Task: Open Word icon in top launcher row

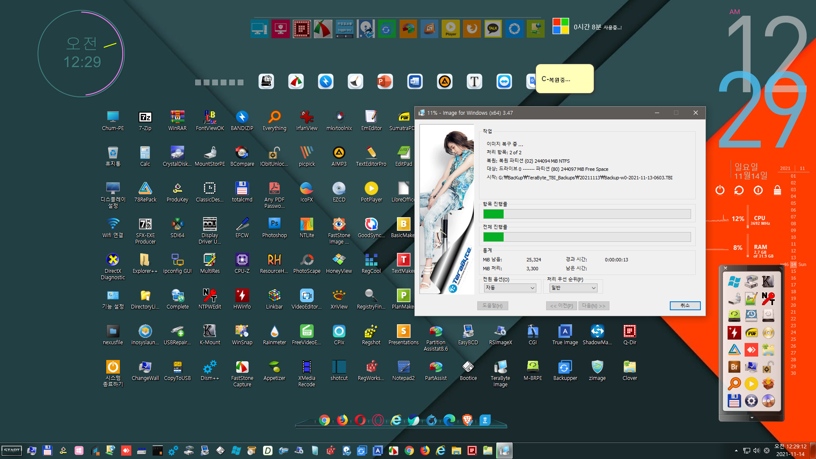Action: [x=415, y=81]
